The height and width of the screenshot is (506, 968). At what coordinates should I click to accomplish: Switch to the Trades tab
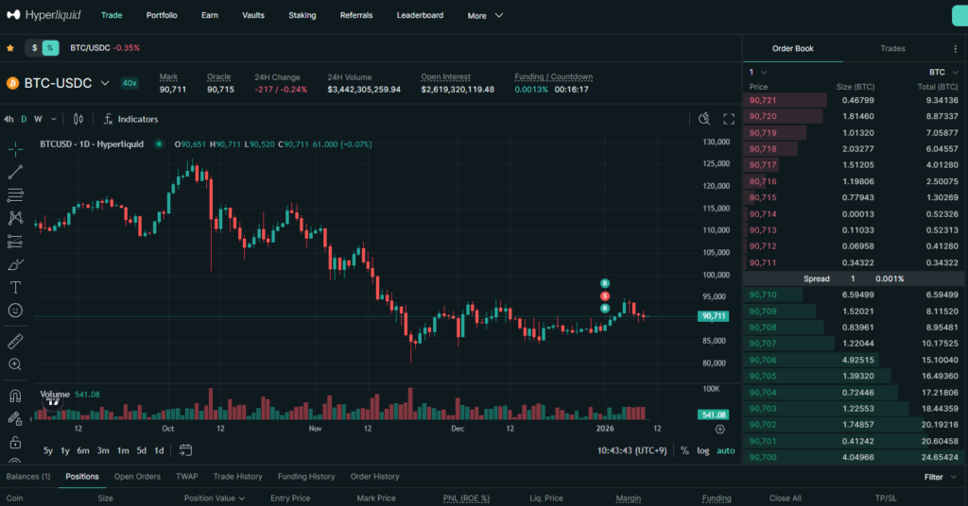[x=892, y=48]
